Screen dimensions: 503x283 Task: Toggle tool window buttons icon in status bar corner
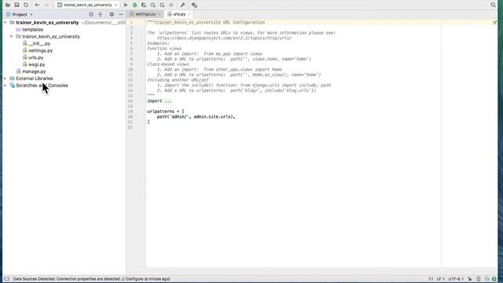(x=6, y=279)
